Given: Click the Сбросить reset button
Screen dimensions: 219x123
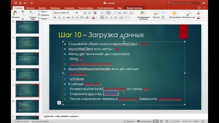Looking at the screenshot, I should [44, 15].
